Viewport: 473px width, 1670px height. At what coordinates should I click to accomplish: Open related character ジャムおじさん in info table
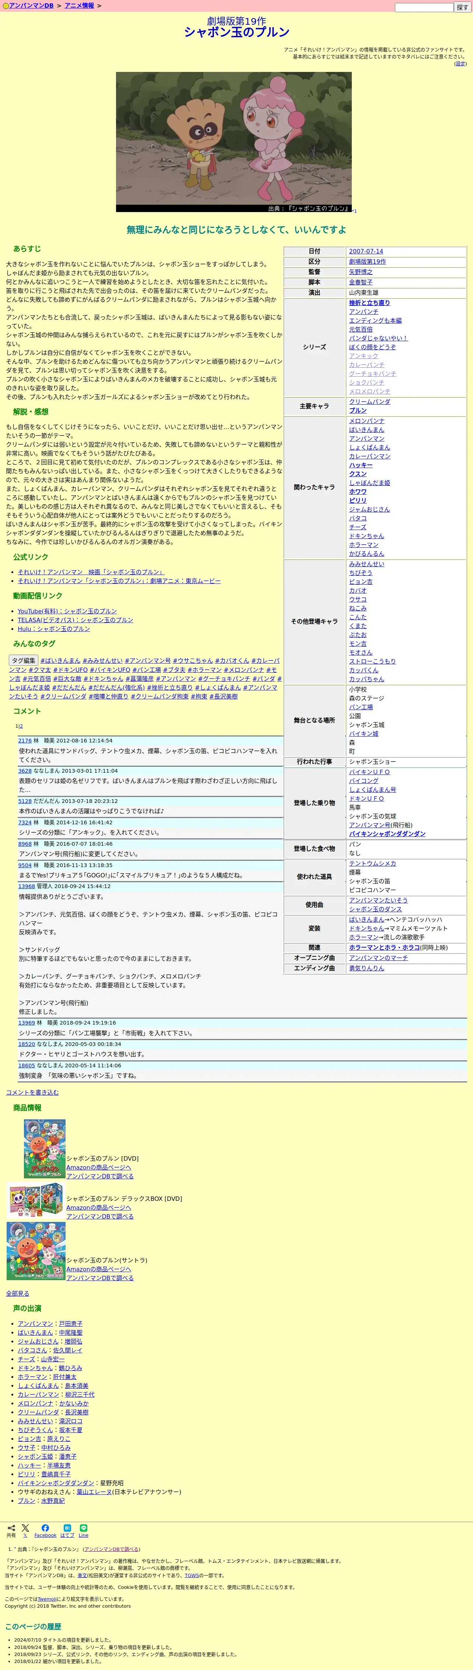(x=369, y=510)
